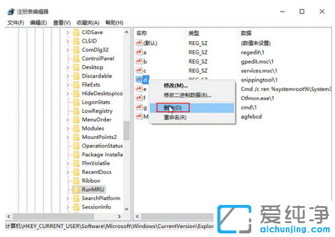
Task: Click the string icon of MRUList value
Action: (139, 116)
